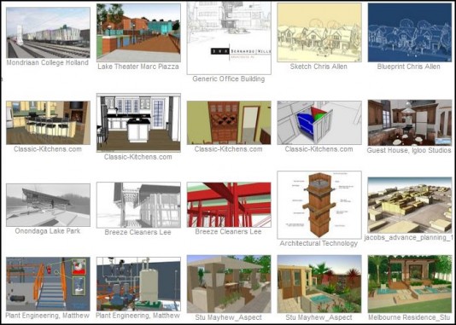This screenshot has height=325, width=456.
Task: Open the white kitchen island thumbnail
Action: [138, 123]
